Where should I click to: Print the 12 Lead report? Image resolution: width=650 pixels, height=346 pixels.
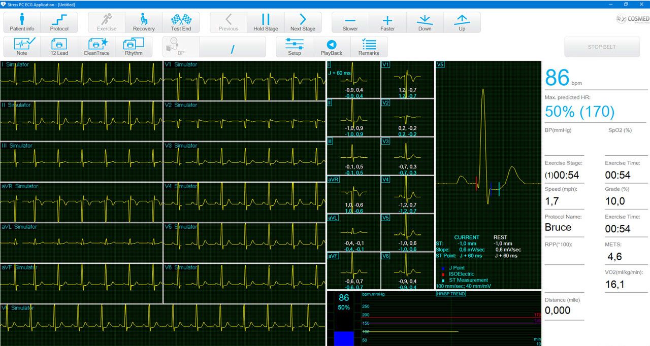[59, 47]
